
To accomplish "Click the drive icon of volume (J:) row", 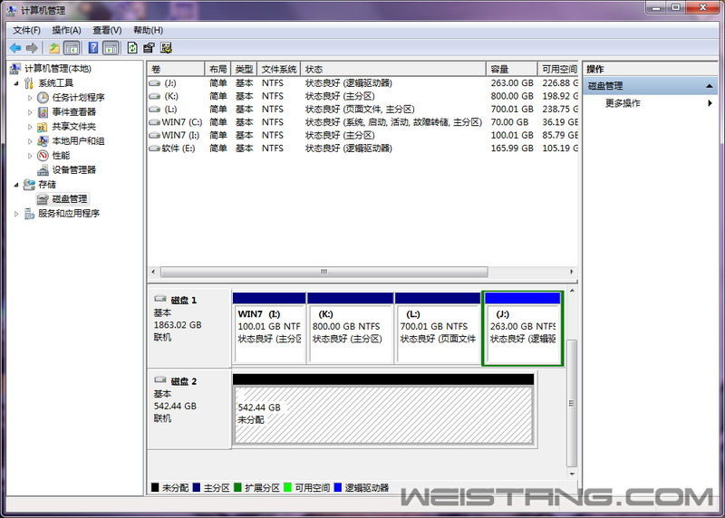I will (155, 83).
